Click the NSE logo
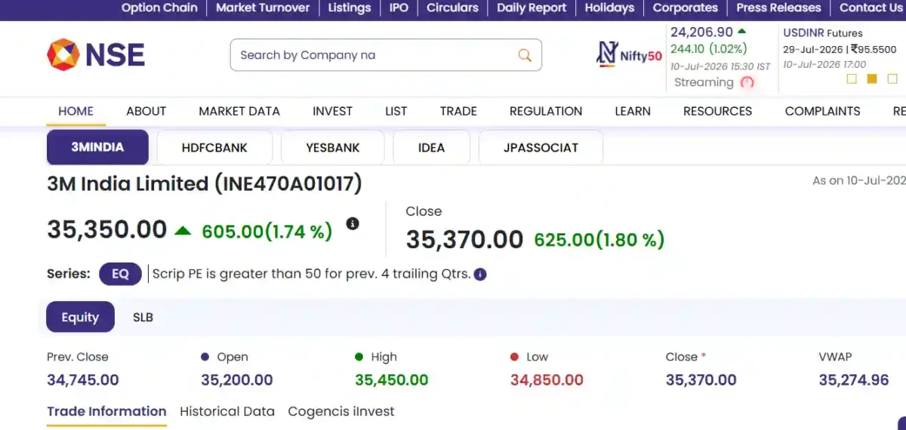Viewport: 906px width, 430px height. point(96,55)
